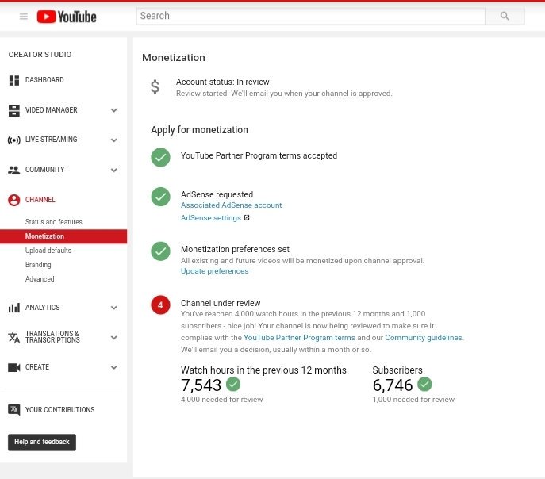Click green check beside AdSense requested
This screenshot has width=545, height=479.
tap(160, 197)
